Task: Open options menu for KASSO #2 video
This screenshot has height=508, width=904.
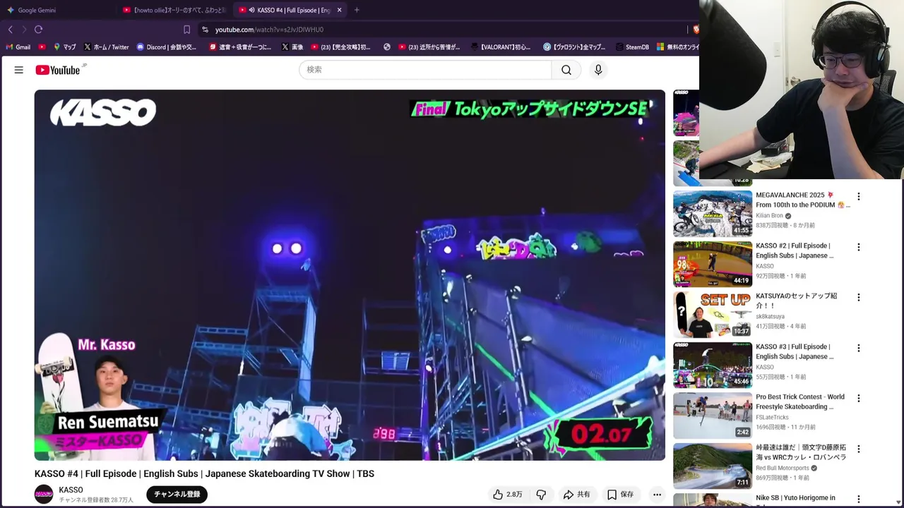Action: tap(859, 248)
